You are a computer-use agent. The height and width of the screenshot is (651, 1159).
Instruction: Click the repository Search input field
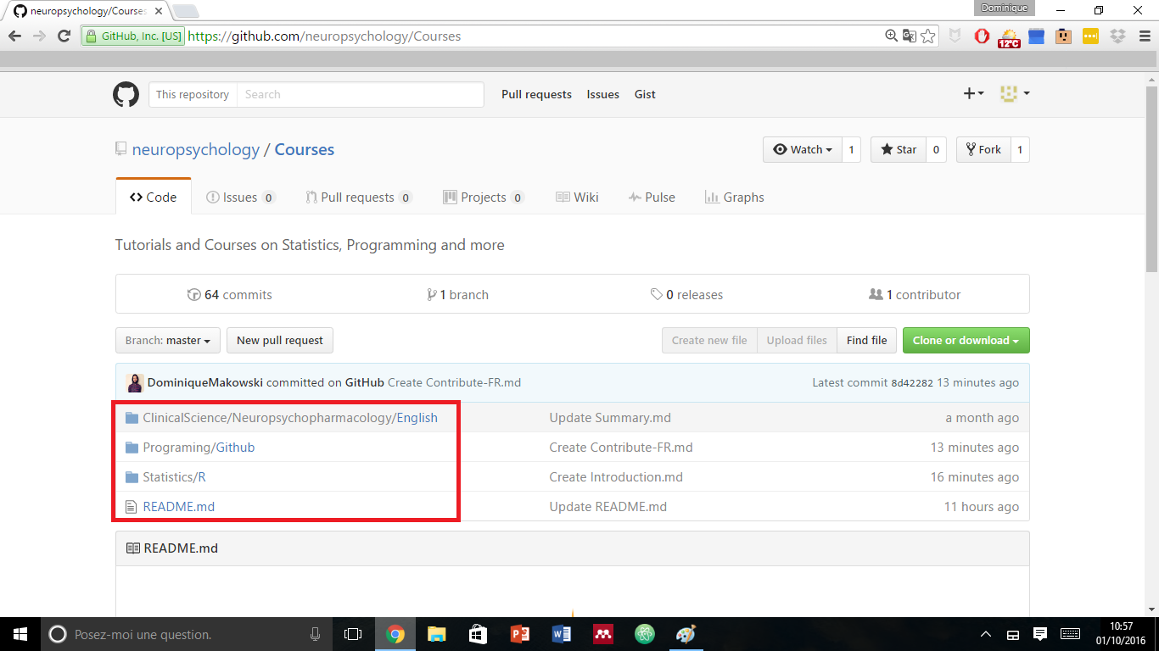tap(360, 94)
